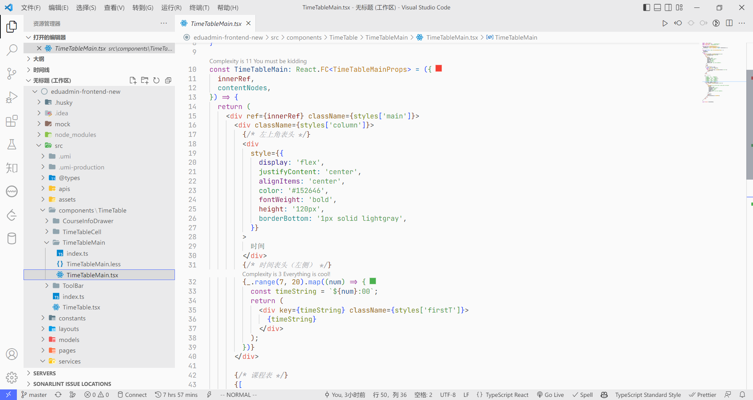Screen dimensions: 753x400
Task: Toggle Go Live server in status bar
Action: [x=550, y=395]
